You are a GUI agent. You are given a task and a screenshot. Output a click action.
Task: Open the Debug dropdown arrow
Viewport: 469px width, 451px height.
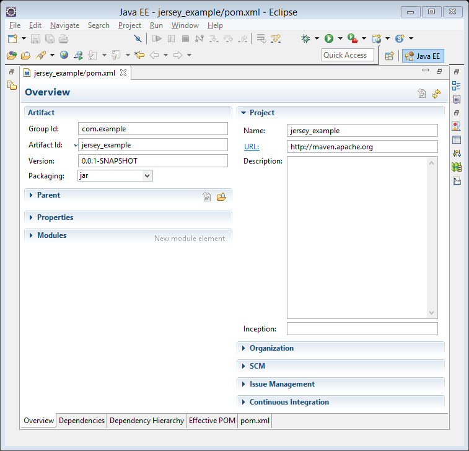point(317,38)
